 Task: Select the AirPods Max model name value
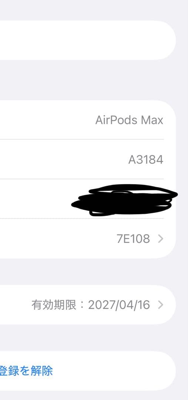[x=129, y=120]
